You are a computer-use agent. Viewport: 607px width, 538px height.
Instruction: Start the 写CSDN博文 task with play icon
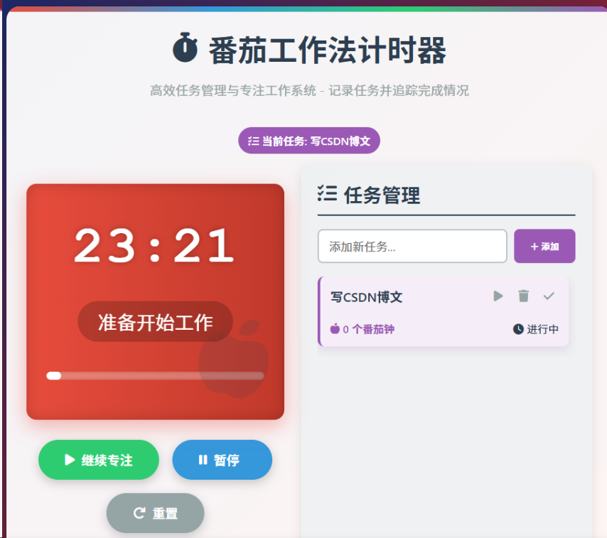[498, 296]
